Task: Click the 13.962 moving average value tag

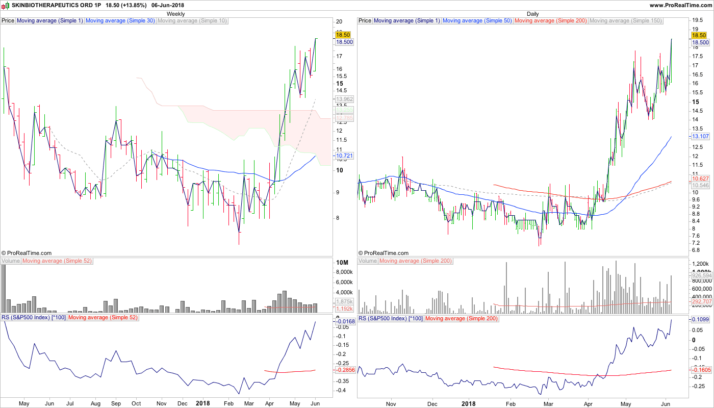Action: pyautogui.click(x=344, y=99)
